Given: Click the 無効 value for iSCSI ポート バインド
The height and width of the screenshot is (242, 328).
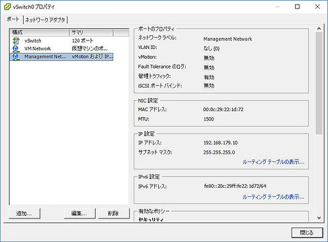Looking at the screenshot, I should click(x=209, y=86).
